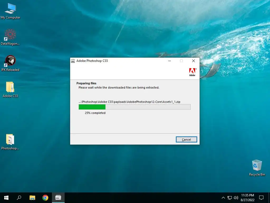Select the Adobe CS5 folder icon
Image resolution: width=270 pixels, height=203 pixels.
[10, 89]
